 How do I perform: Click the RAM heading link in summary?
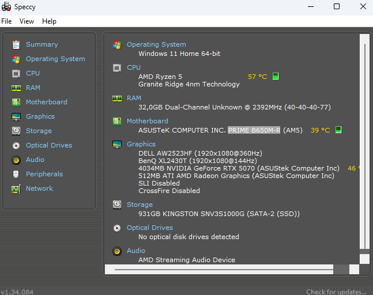click(134, 98)
